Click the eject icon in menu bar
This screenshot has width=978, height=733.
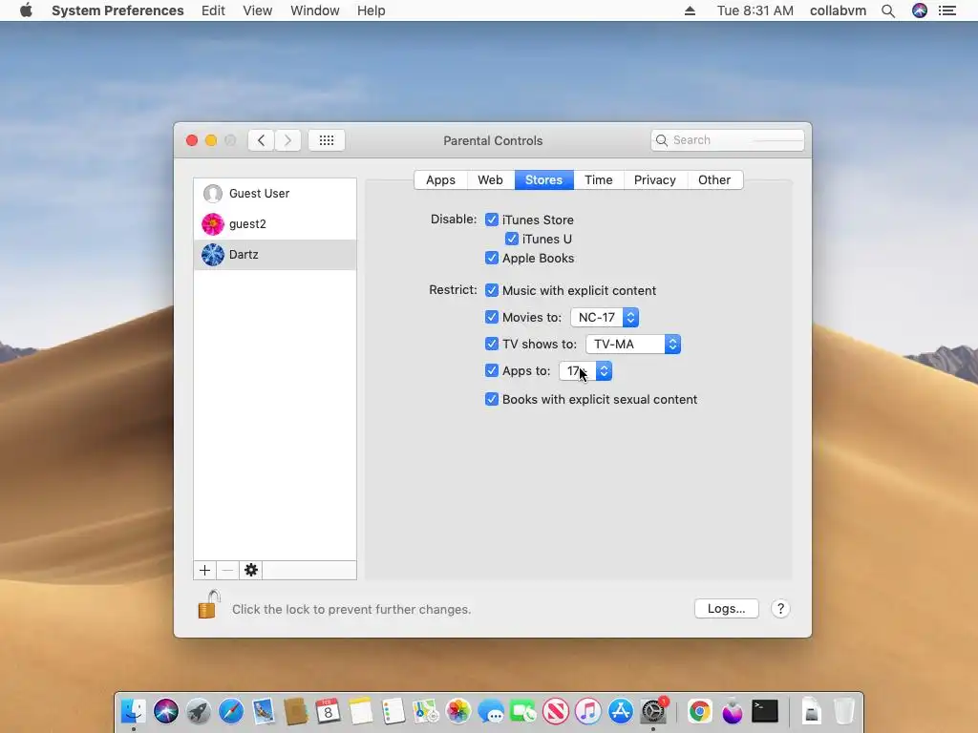(x=690, y=10)
